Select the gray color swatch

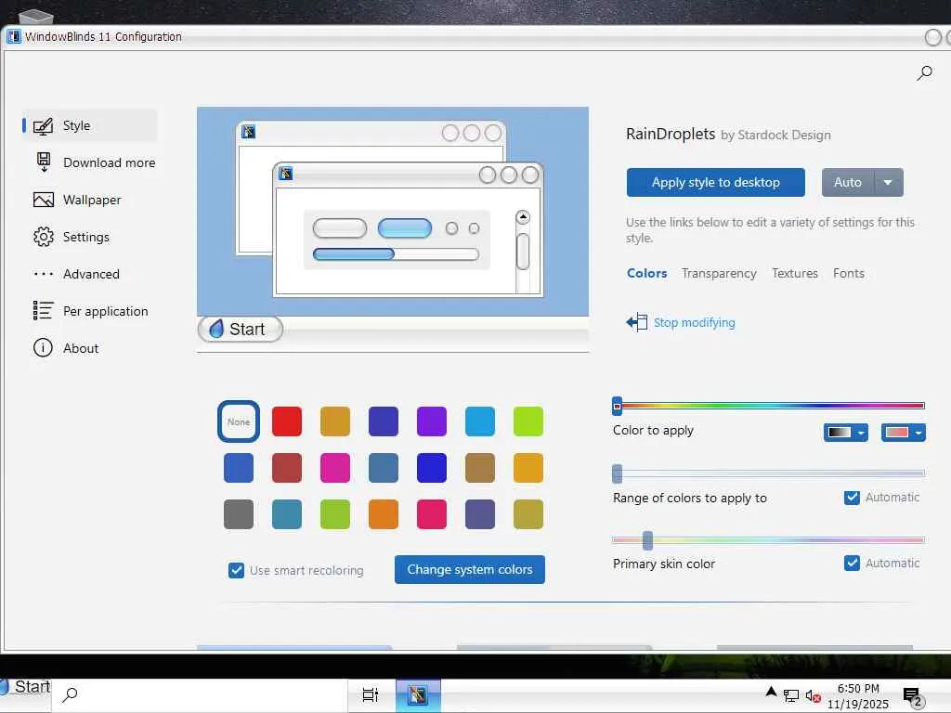click(239, 514)
